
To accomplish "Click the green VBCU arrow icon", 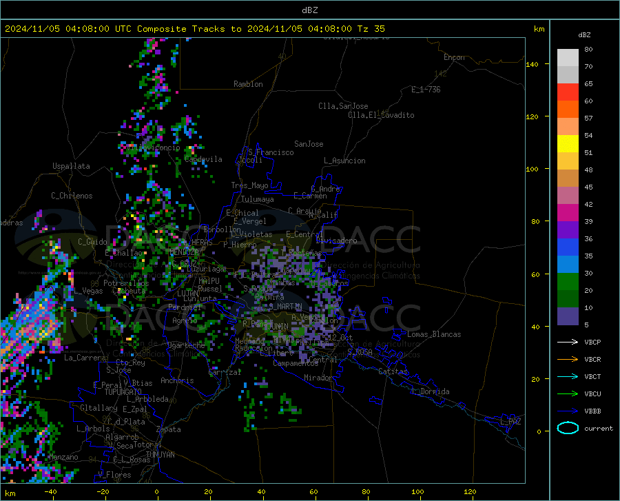I will point(568,393).
